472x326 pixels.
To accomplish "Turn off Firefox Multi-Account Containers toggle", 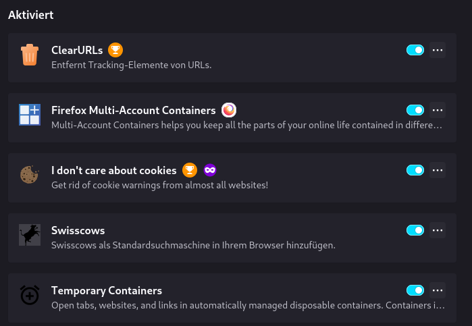I will (x=415, y=110).
